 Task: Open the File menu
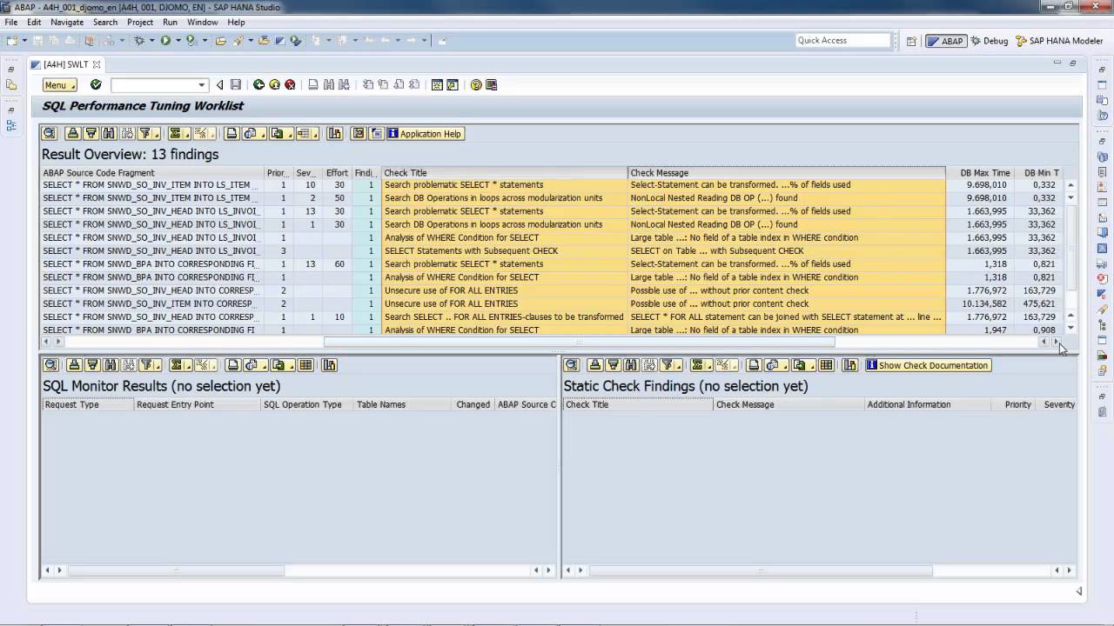pyautogui.click(x=10, y=22)
